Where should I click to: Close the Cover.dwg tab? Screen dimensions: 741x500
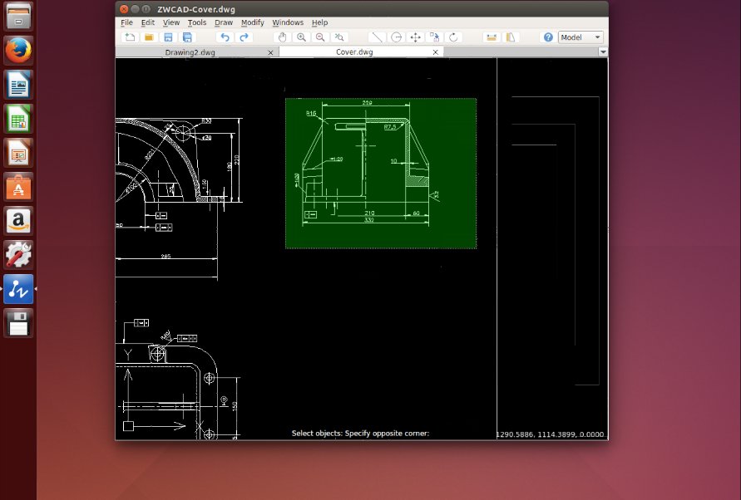[436, 52]
